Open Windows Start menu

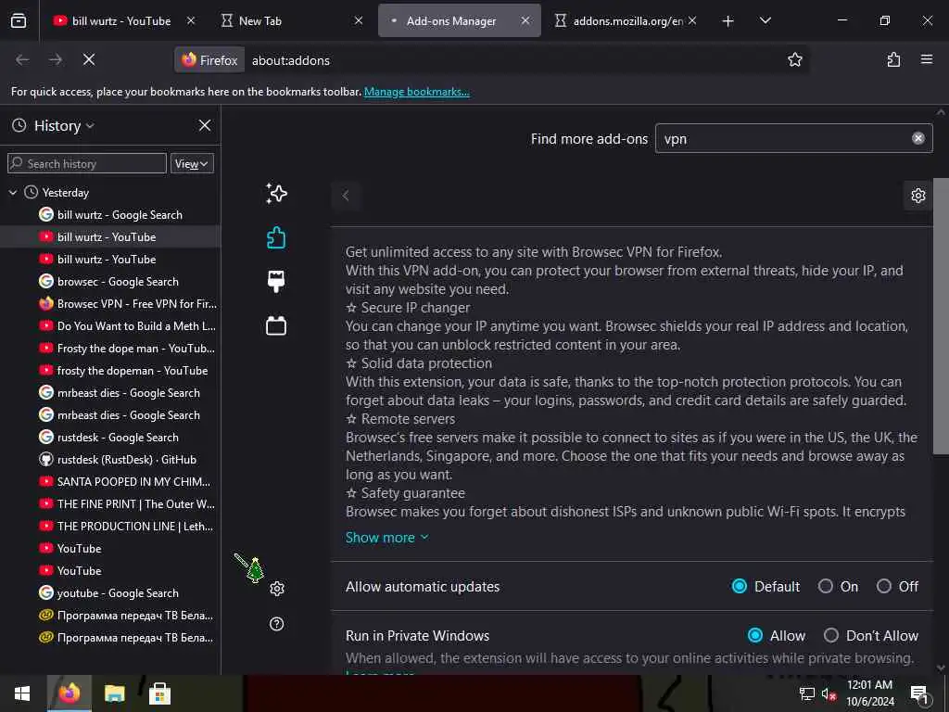(22, 693)
